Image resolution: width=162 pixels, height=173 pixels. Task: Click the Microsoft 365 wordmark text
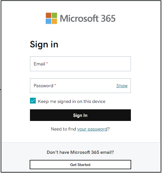click(88, 18)
